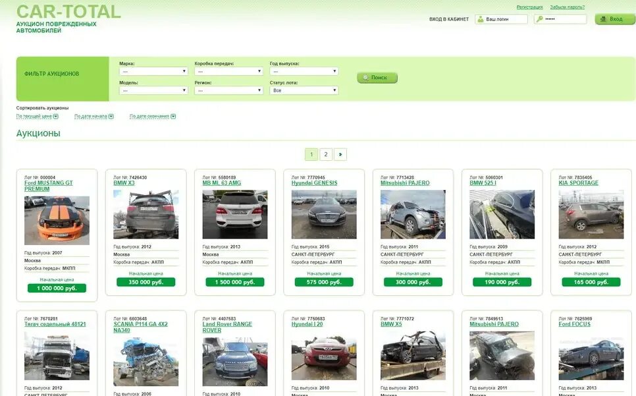Image resolution: width=636 pixels, height=396 pixels.
Task: Select pagination page 1
Action: [x=311, y=154]
